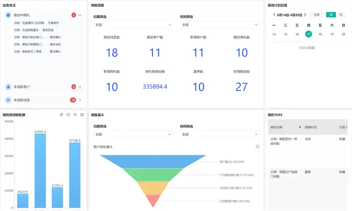Click the table cell 赢单

pos(308,172)
